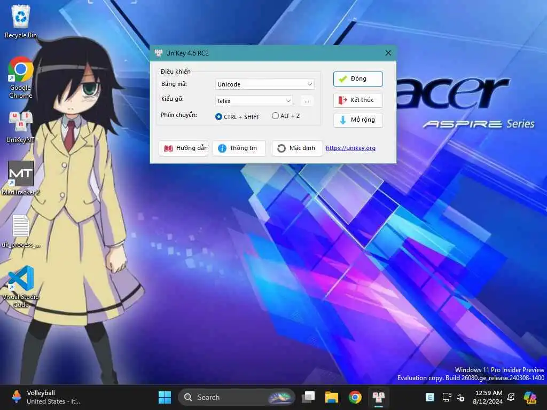
Task: Click the search highlight image in search box
Action: pos(279,397)
